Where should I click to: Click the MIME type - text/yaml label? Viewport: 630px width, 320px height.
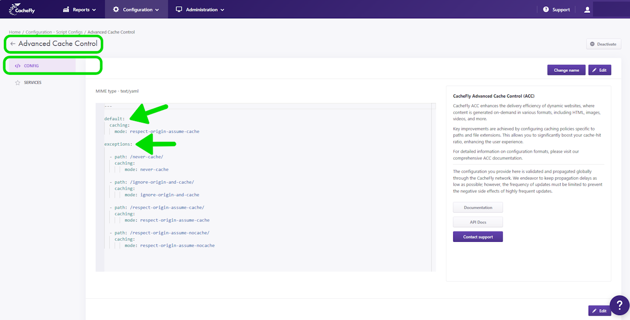click(118, 91)
